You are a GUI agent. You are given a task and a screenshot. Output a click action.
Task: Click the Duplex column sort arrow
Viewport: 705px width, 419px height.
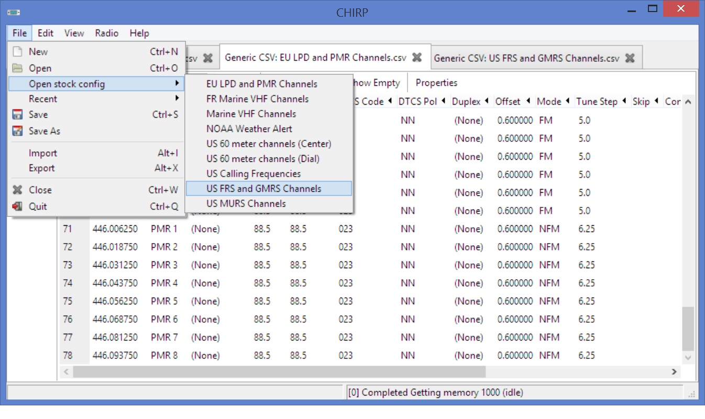point(487,102)
